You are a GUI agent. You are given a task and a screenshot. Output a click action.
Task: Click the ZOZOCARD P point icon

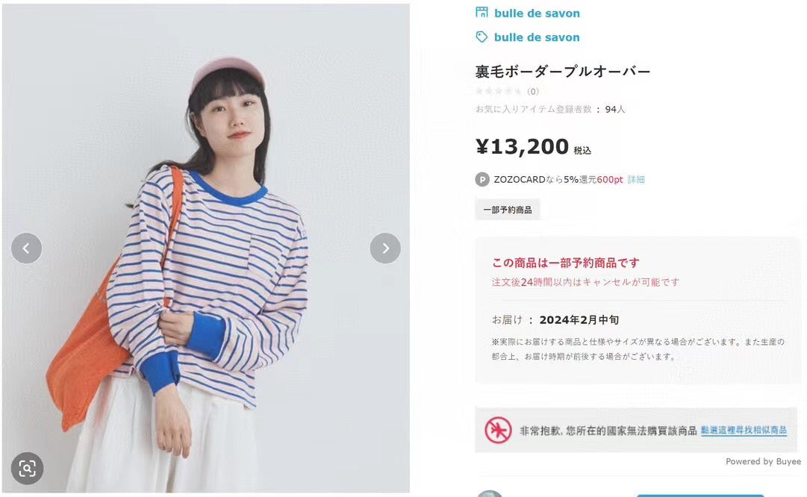click(x=482, y=180)
